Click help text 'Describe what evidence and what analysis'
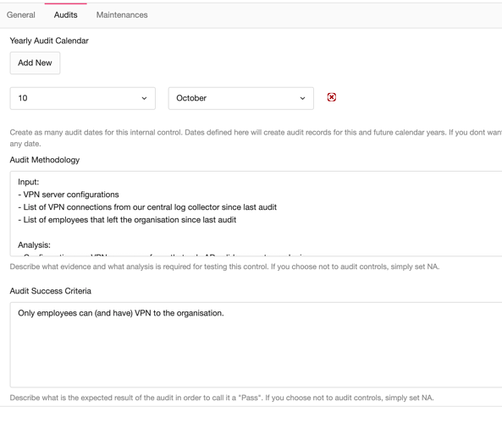Screen dimensions: 502x423 [x=224, y=266]
